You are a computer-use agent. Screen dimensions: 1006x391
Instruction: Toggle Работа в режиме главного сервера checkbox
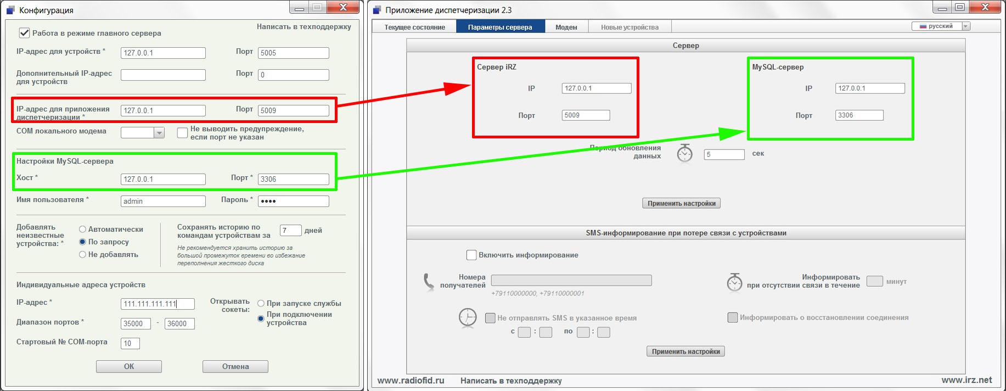[x=24, y=33]
